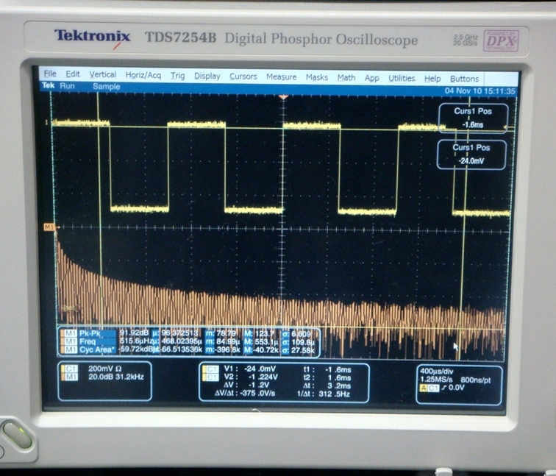
Task: Open the Vertical menu
Action: pyautogui.click(x=102, y=74)
